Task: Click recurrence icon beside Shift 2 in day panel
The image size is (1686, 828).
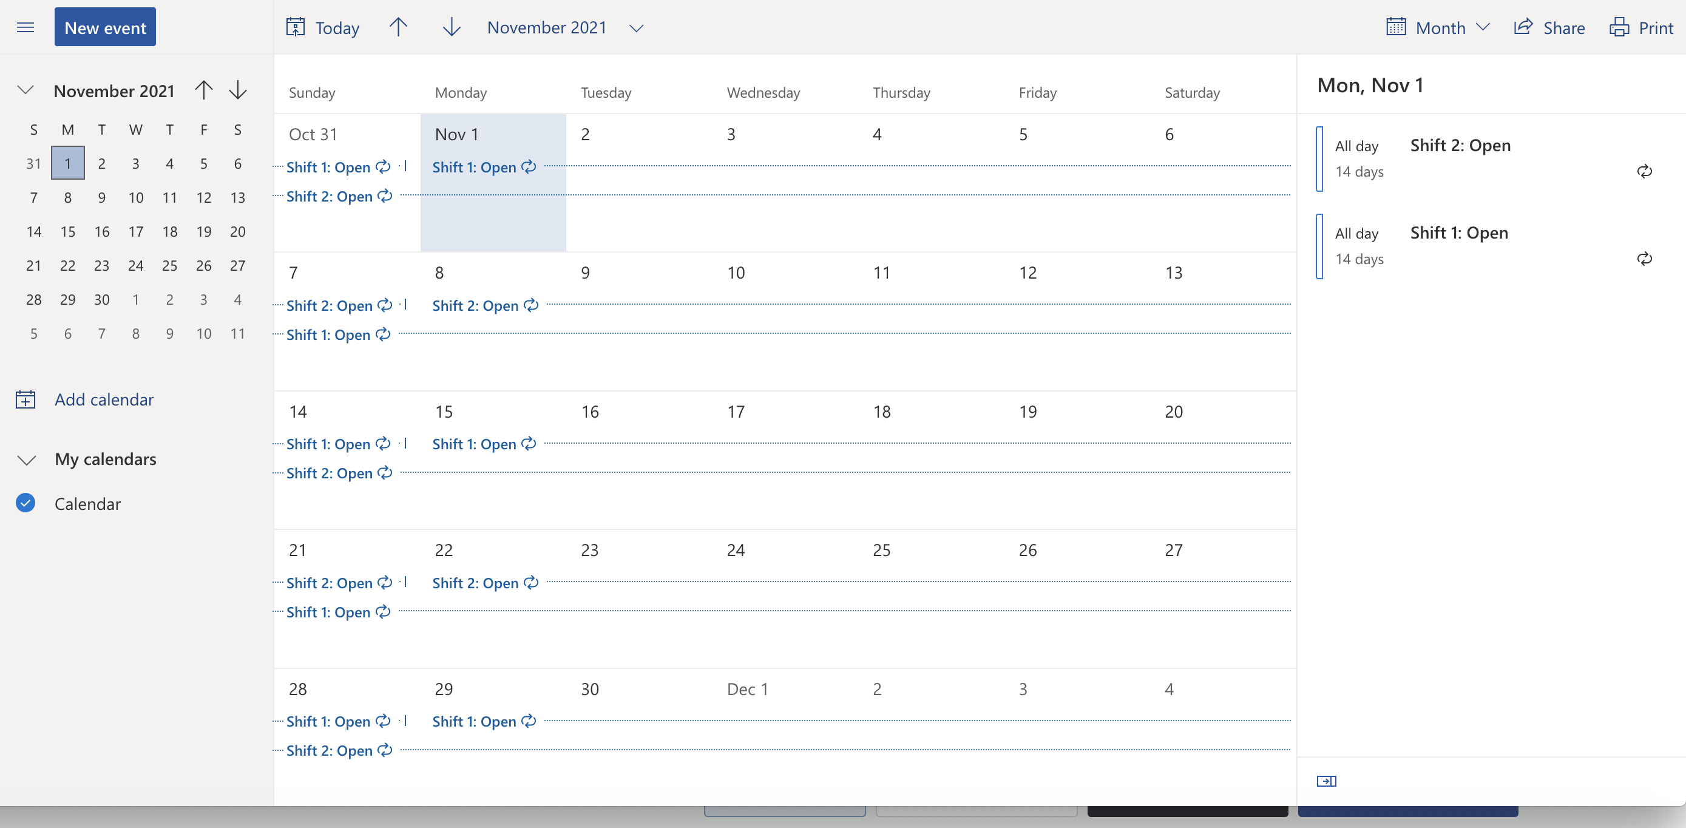Action: [1644, 172]
